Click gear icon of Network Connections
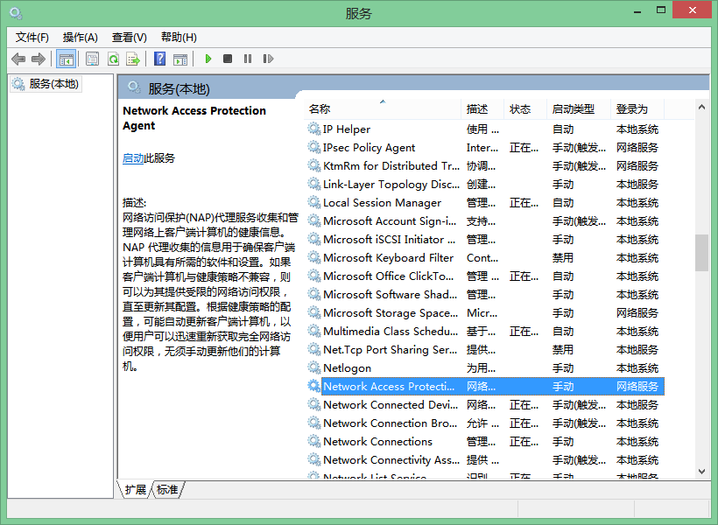Image resolution: width=718 pixels, height=525 pixels. click(x=314, y=441)
